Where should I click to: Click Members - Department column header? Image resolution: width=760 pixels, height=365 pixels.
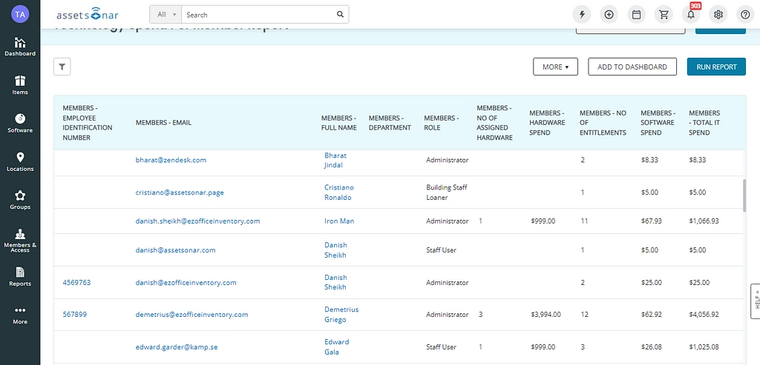390,123
